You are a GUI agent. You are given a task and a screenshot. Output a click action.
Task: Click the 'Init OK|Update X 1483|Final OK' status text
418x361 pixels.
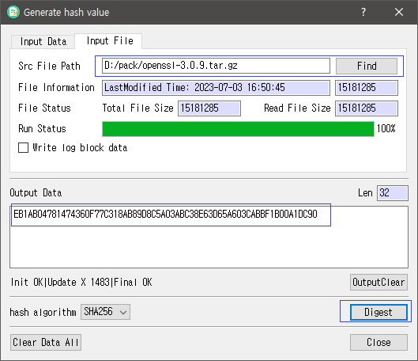tap(81, 283)
